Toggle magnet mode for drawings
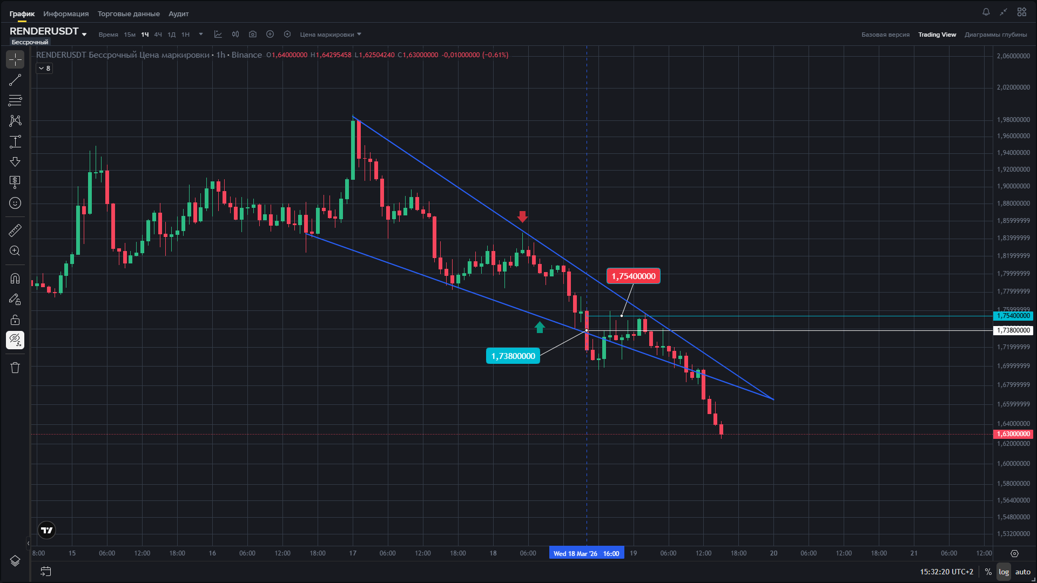This screenshot has height=583, width=1037. coord(15,279)
